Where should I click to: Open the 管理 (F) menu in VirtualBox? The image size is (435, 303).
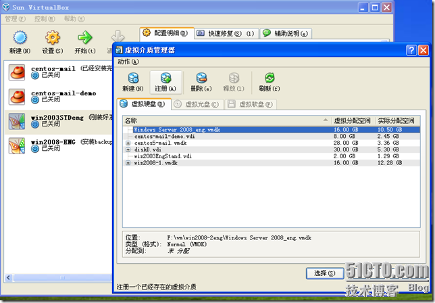pos(16,19)
